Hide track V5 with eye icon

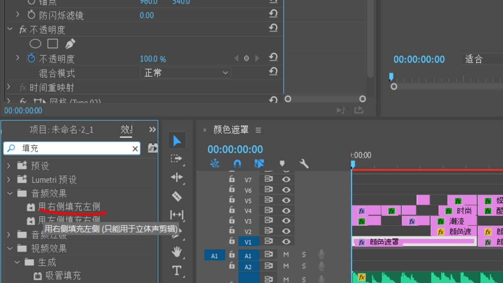(286, 200)
